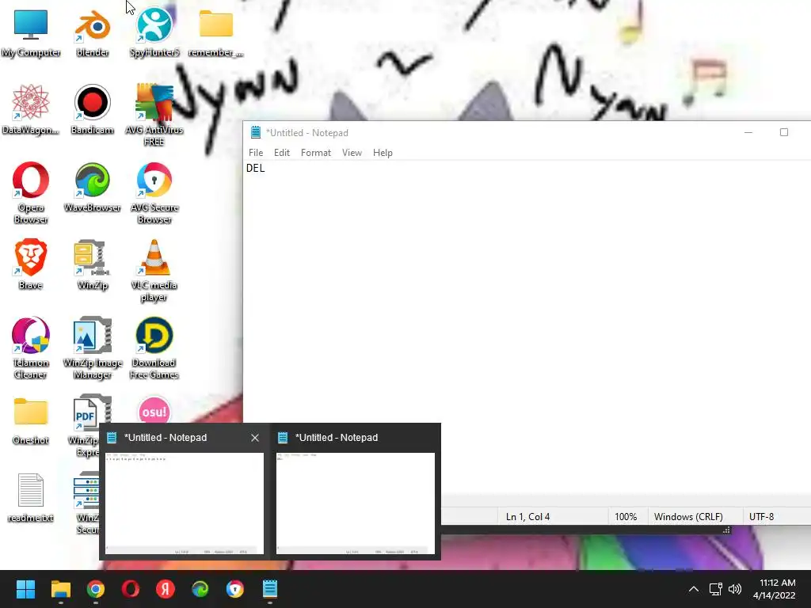The width and height of the screenshot is (811, 608).
Task: Open the Notepad Format menu
Action: click(x=315, y=153)
